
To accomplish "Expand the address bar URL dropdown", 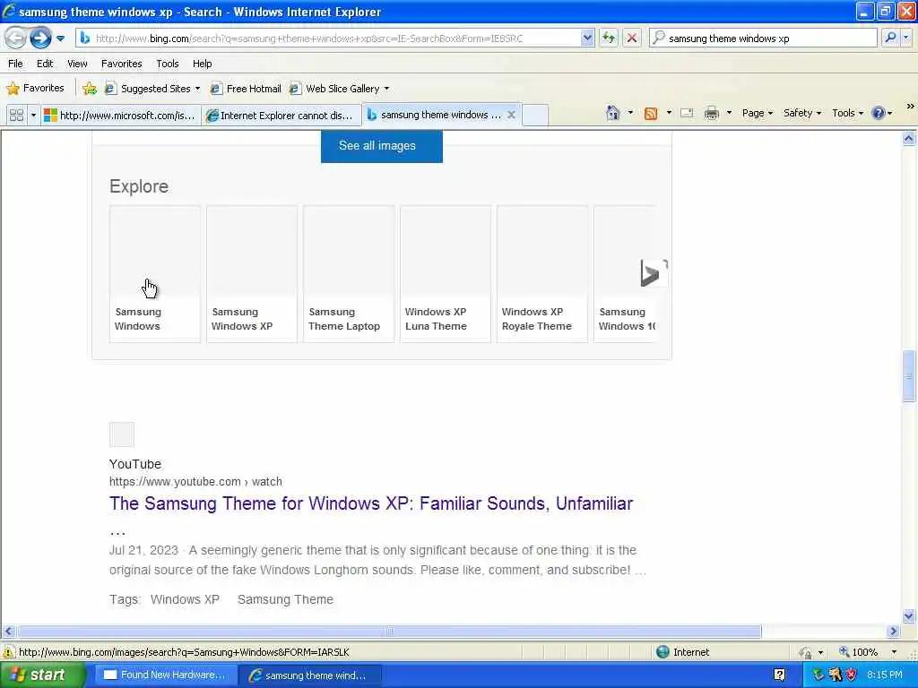I will pos(587,39).
